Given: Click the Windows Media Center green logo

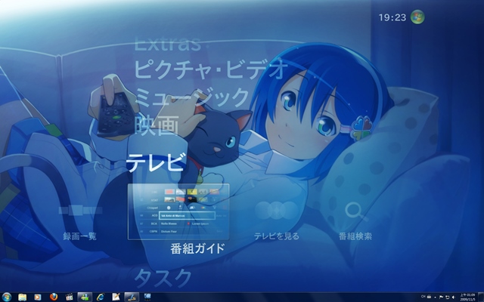Looking at the screenshot, I should [417, 17].
